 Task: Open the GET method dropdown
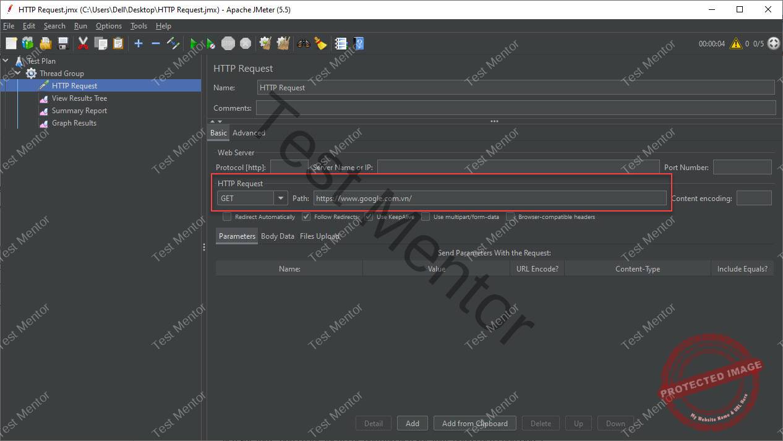280,198
